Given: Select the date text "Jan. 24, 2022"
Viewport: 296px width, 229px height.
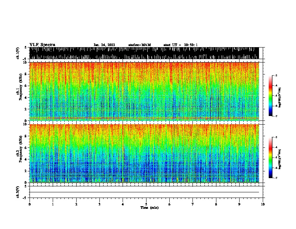Looking at the screenshot, I should coord(104,45).
